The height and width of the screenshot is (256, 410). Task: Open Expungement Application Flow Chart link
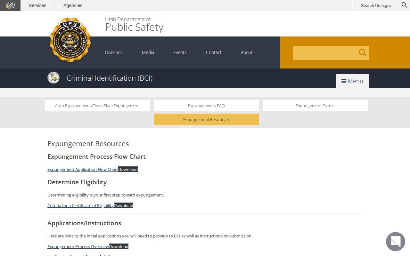[83, 169]
